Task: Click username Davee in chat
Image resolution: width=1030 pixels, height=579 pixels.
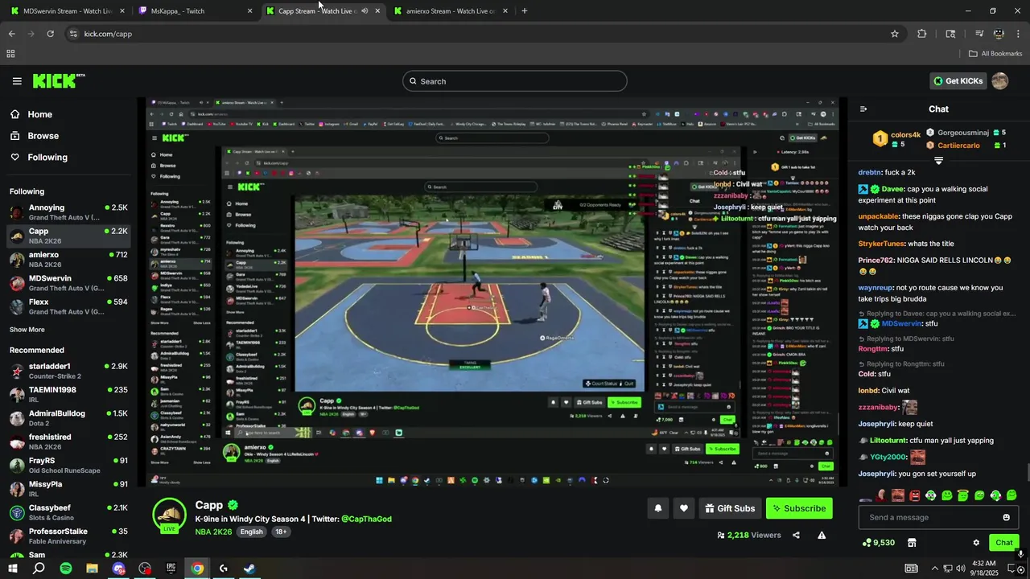Action: (892, 190)
